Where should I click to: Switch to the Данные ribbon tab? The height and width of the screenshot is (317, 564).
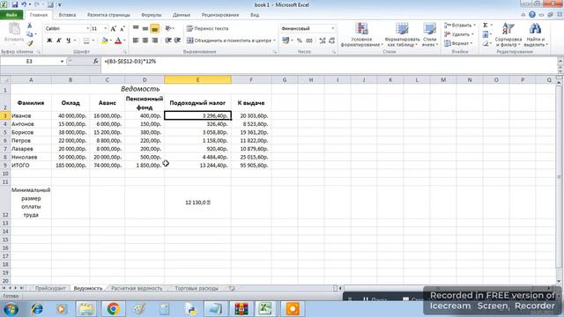182,15
